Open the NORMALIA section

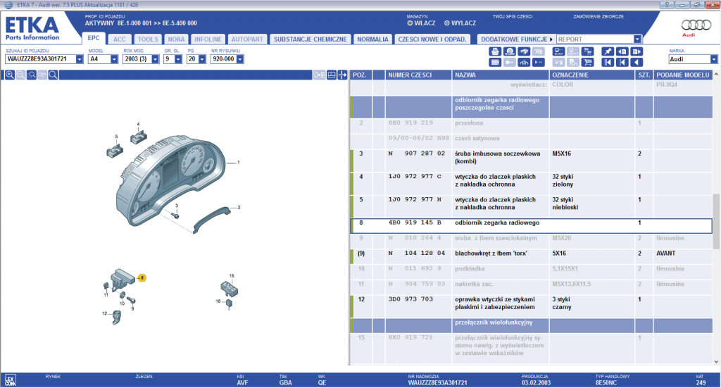(x=373, y=39)
